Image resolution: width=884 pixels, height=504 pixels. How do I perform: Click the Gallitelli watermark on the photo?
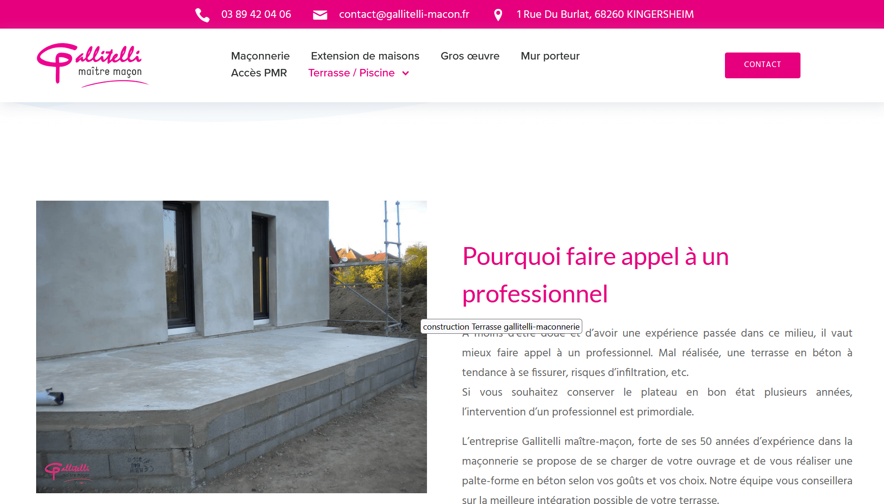[x=67, y=471]
